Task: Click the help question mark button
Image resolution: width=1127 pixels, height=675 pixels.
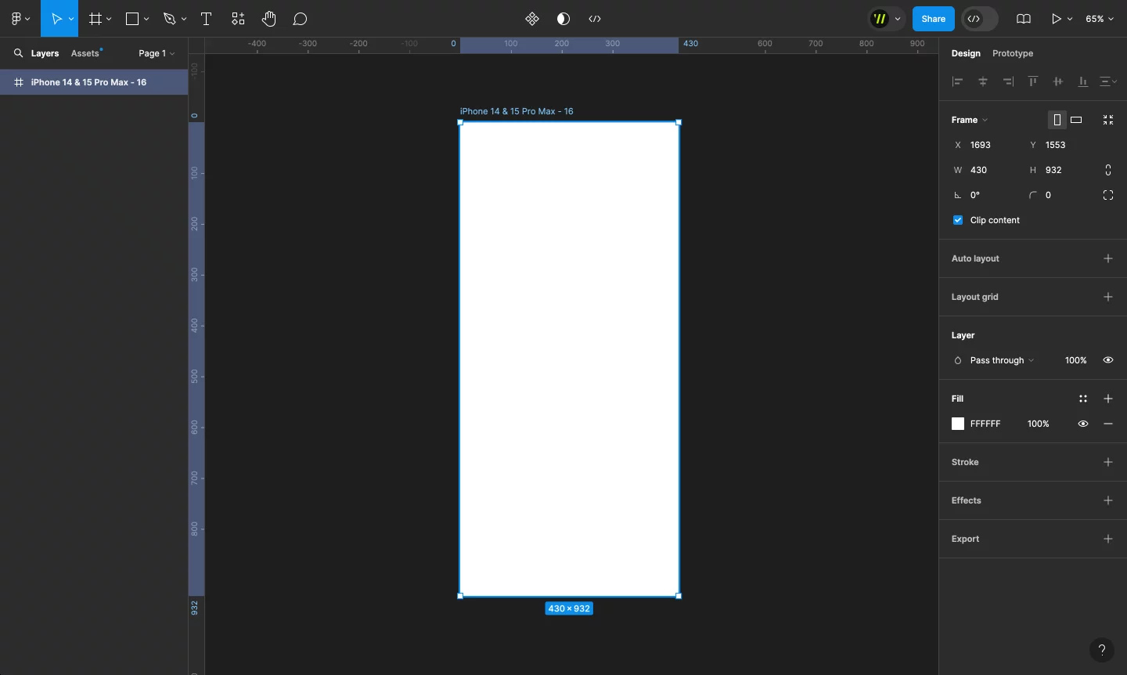Action: [1101, 650]
